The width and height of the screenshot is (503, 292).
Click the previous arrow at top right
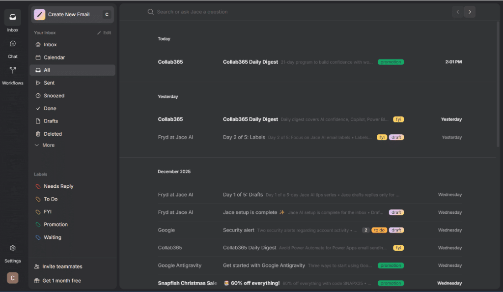(458, 12)
